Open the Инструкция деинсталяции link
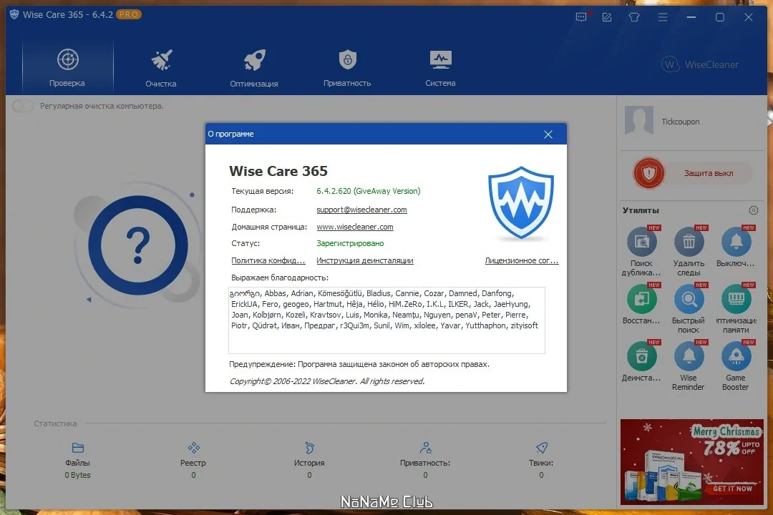This screenshot has height=515, width=773. pos(365,260)
